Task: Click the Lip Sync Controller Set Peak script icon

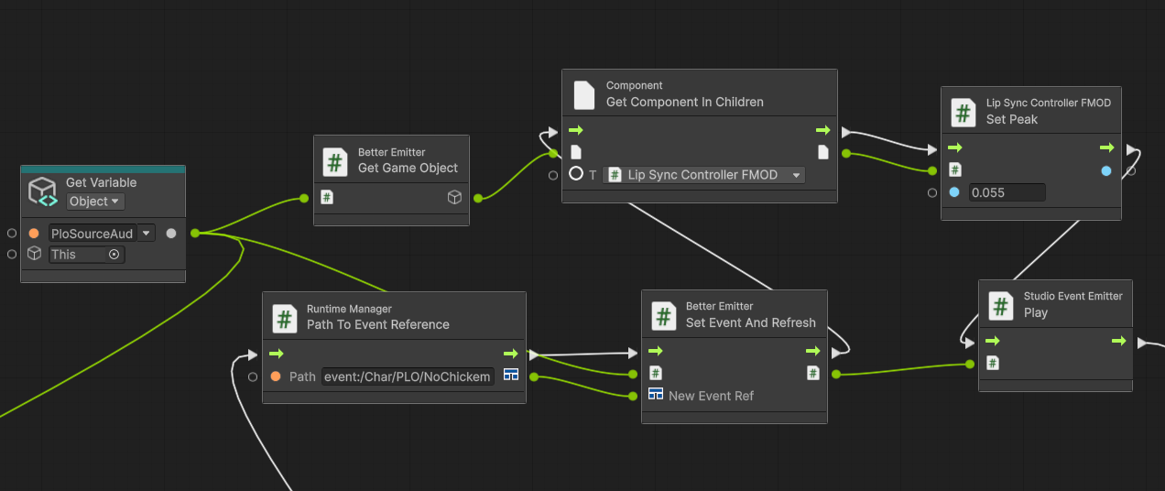Action: (x=964, y=112)
